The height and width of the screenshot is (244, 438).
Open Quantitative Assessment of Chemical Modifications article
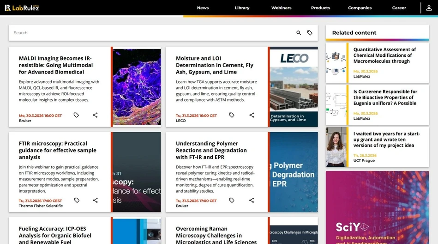384,55
